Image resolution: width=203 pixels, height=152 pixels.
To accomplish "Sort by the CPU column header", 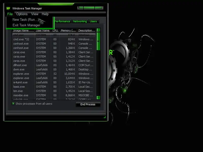I will (x=55, y=30).
